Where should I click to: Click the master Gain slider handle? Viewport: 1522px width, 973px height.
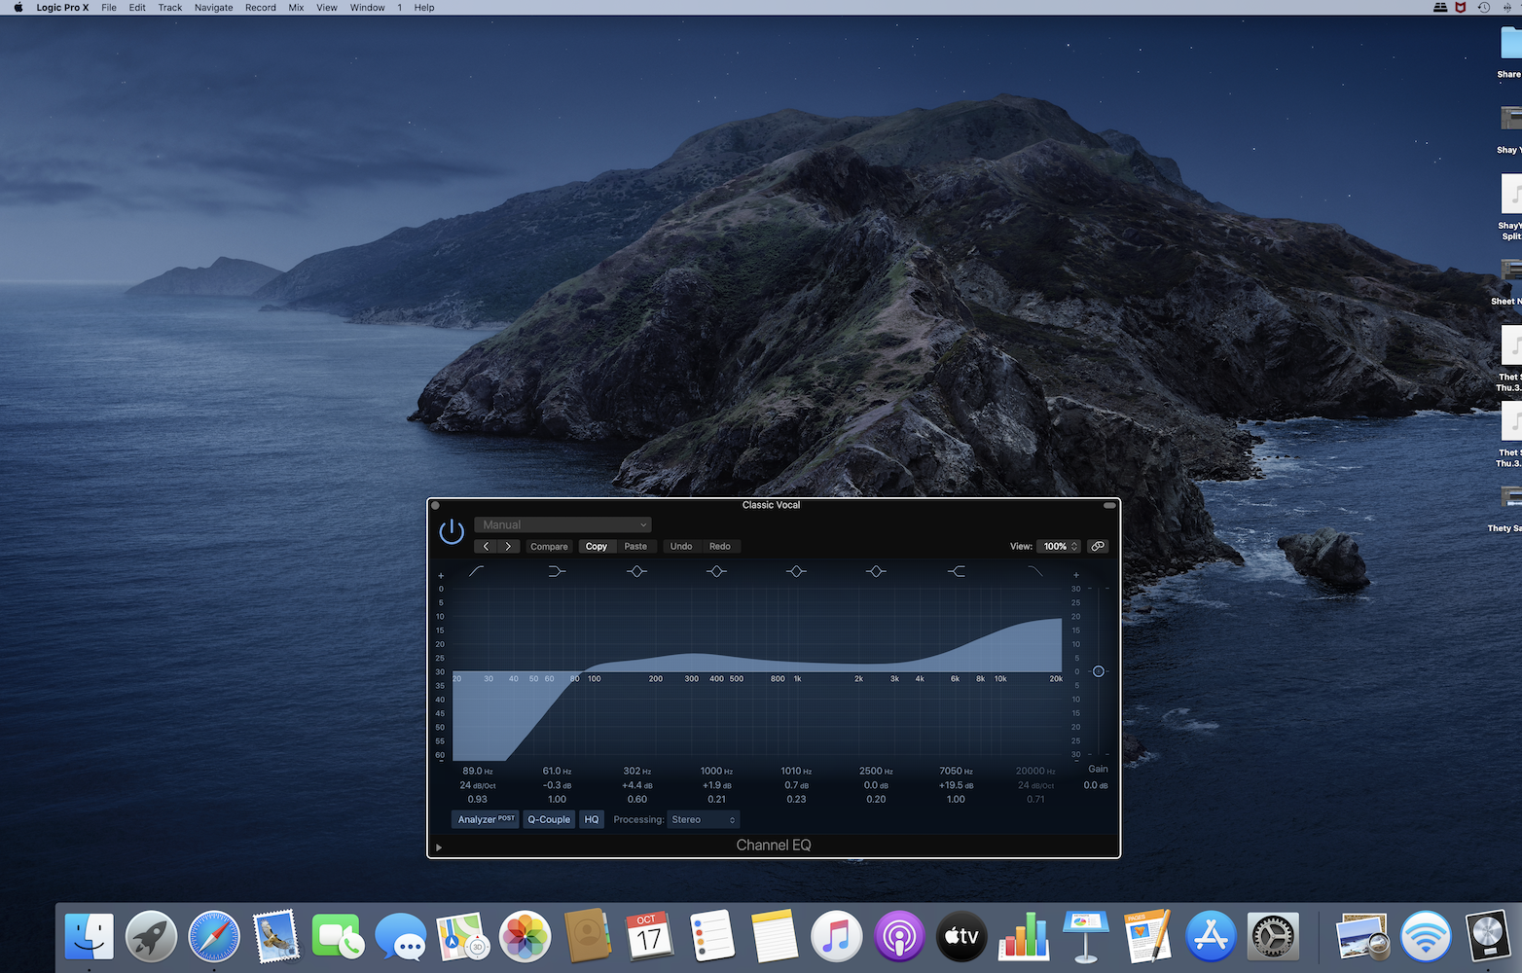[x=1099, y=671]
